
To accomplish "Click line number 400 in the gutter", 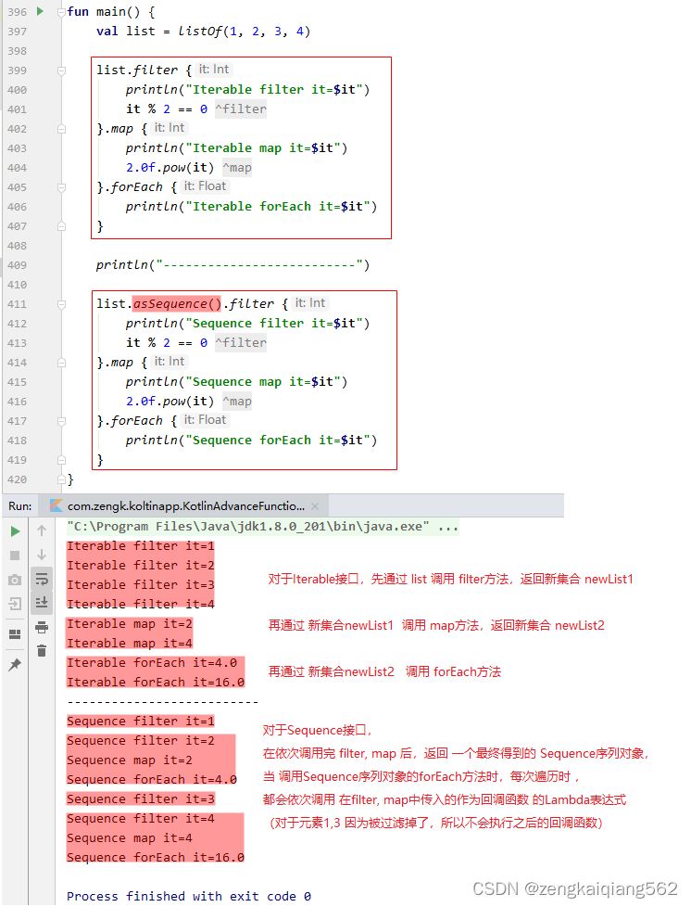I will click(18, 90).
